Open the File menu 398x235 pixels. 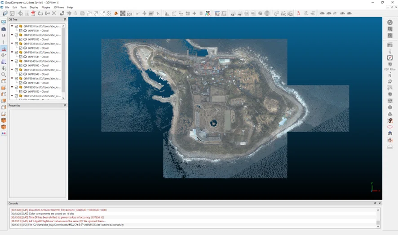[x=7, y=7]
